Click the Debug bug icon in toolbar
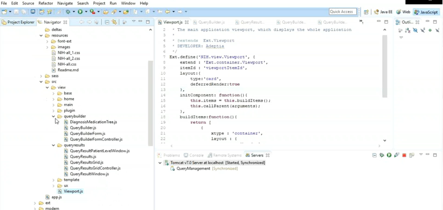Screen dimensions: 443x210 point(68,12)
